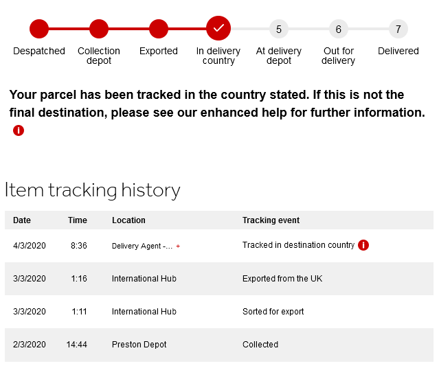Click the checkmark In delivery country step

pos(218,28)
